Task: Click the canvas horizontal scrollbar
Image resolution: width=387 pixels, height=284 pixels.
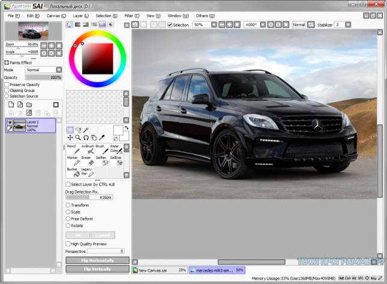Action: (x=251, y=262)
